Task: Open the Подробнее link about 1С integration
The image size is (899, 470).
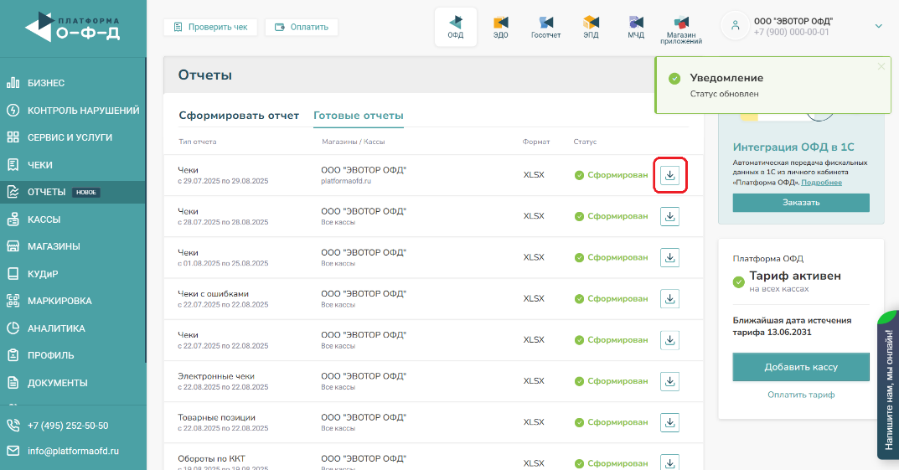Action: click(x=821, y=183)
